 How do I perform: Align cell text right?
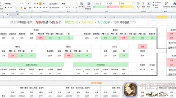click(x=40, y=8)
